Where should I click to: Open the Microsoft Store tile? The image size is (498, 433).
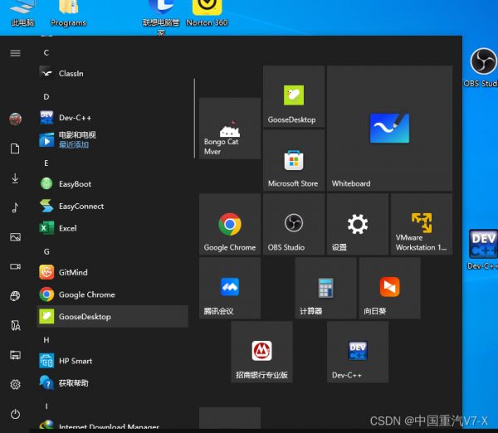click(294, 160)
